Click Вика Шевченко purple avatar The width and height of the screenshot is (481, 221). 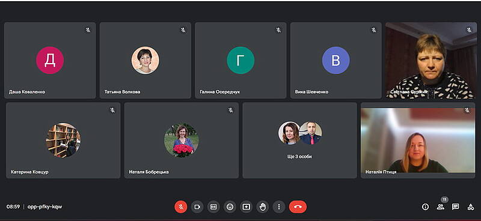pyautogui.click(x=336, y=61)
